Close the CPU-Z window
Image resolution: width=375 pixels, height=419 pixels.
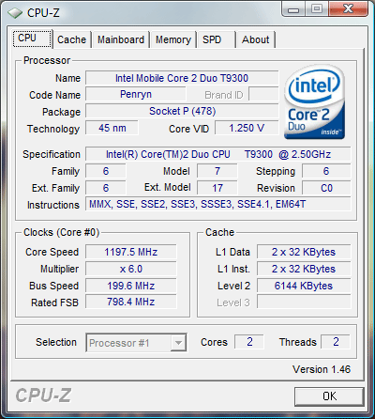pyautogui.click(x=348, y=9)
